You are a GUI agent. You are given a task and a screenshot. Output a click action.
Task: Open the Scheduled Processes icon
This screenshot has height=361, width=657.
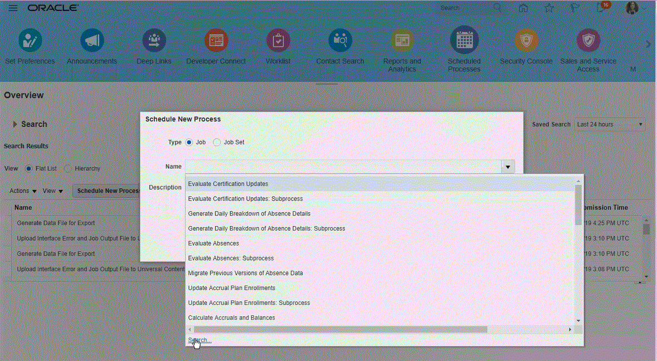coord(464,41)
